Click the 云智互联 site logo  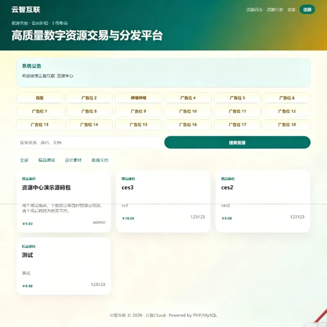(26, 9)
